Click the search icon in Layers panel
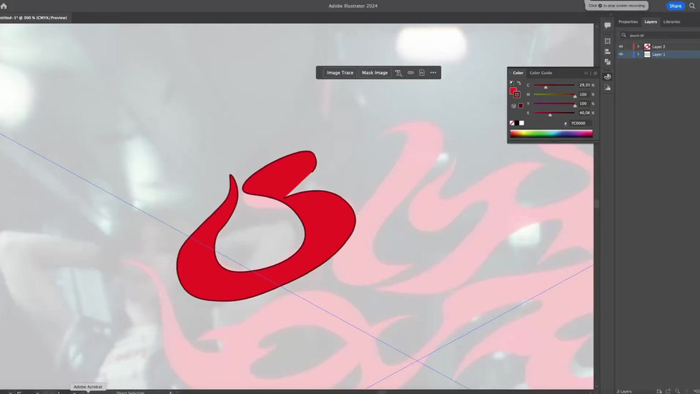This screenshot has width=700, height=394. pos(623,35)
